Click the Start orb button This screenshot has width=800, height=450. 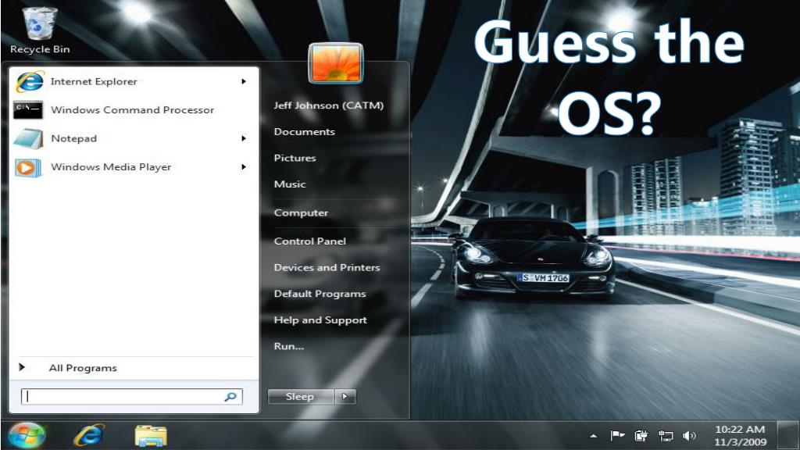point(27,436)
